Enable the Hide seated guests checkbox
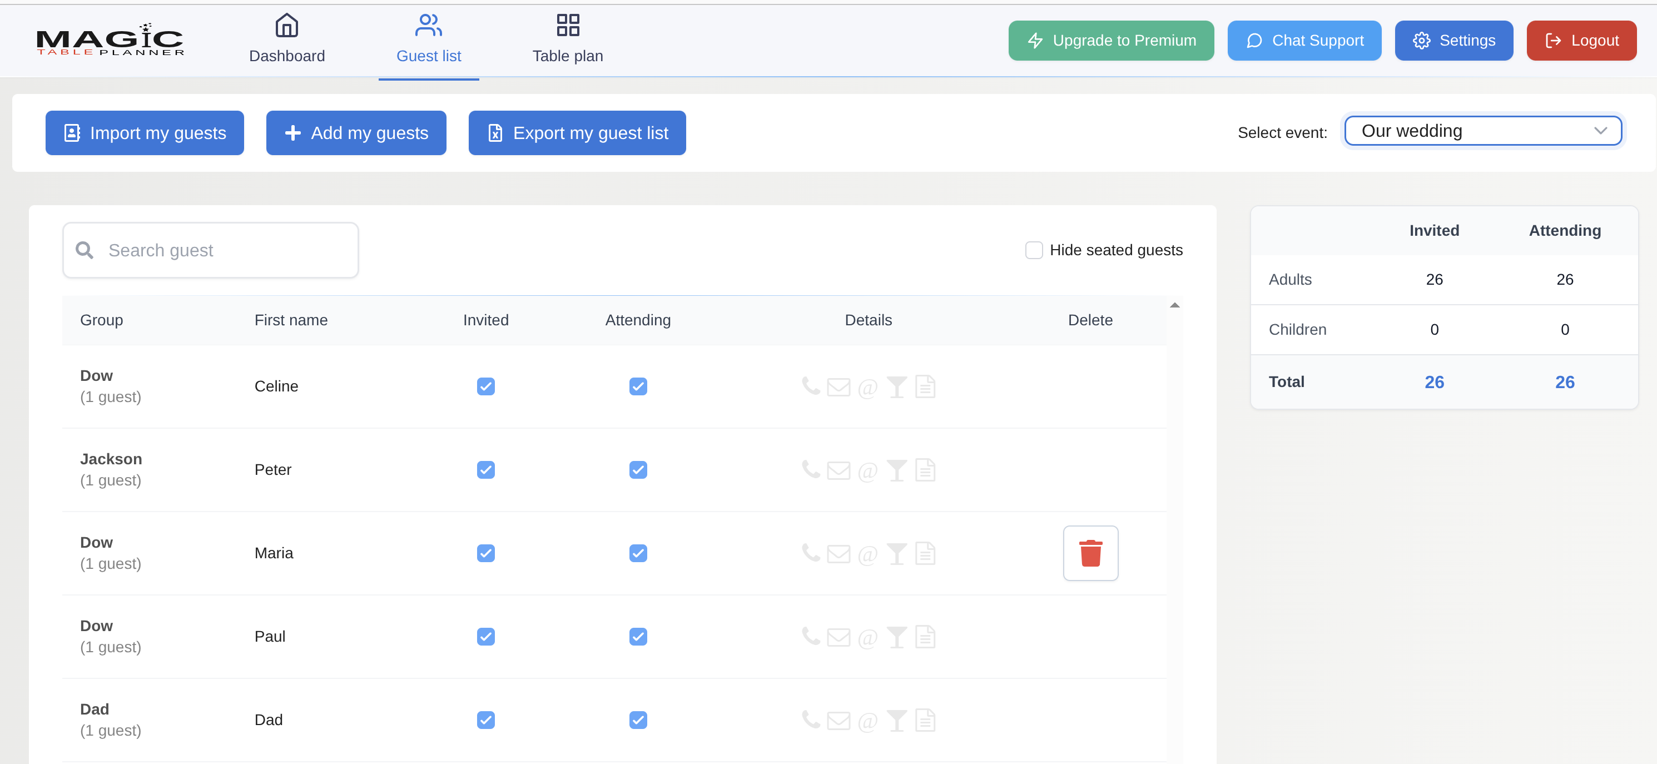This screenshot has height=764, width=1657. pyautogui.click(x=1033, y=250)
